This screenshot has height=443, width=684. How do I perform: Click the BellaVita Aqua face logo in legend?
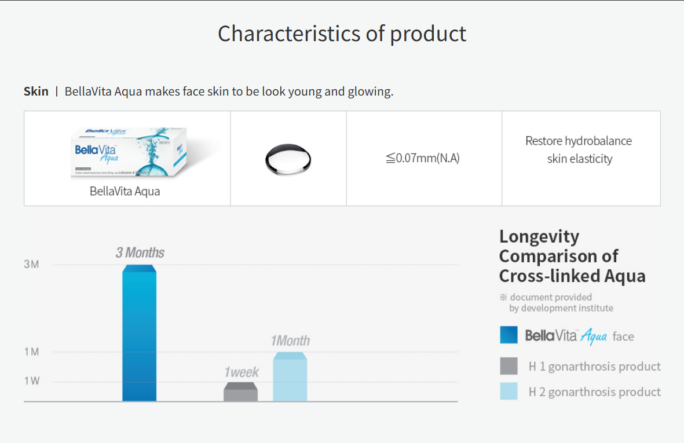pyautogui.click(x=580, y=336)
